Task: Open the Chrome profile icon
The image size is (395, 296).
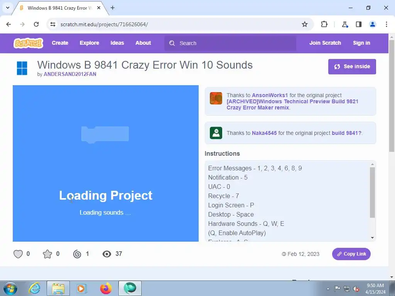Action: 373,24
